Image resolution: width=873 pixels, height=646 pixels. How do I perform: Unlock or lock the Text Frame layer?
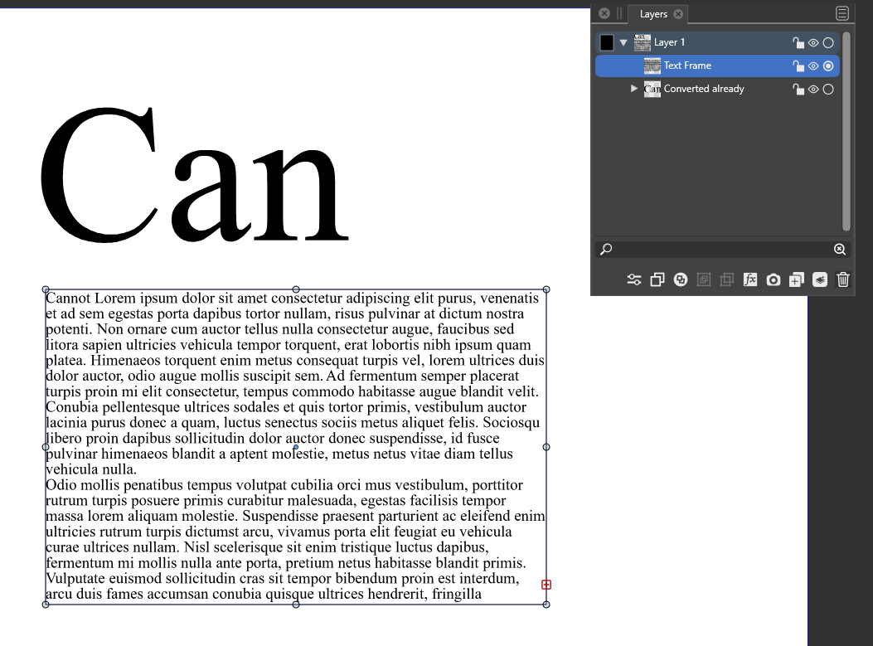798,66
